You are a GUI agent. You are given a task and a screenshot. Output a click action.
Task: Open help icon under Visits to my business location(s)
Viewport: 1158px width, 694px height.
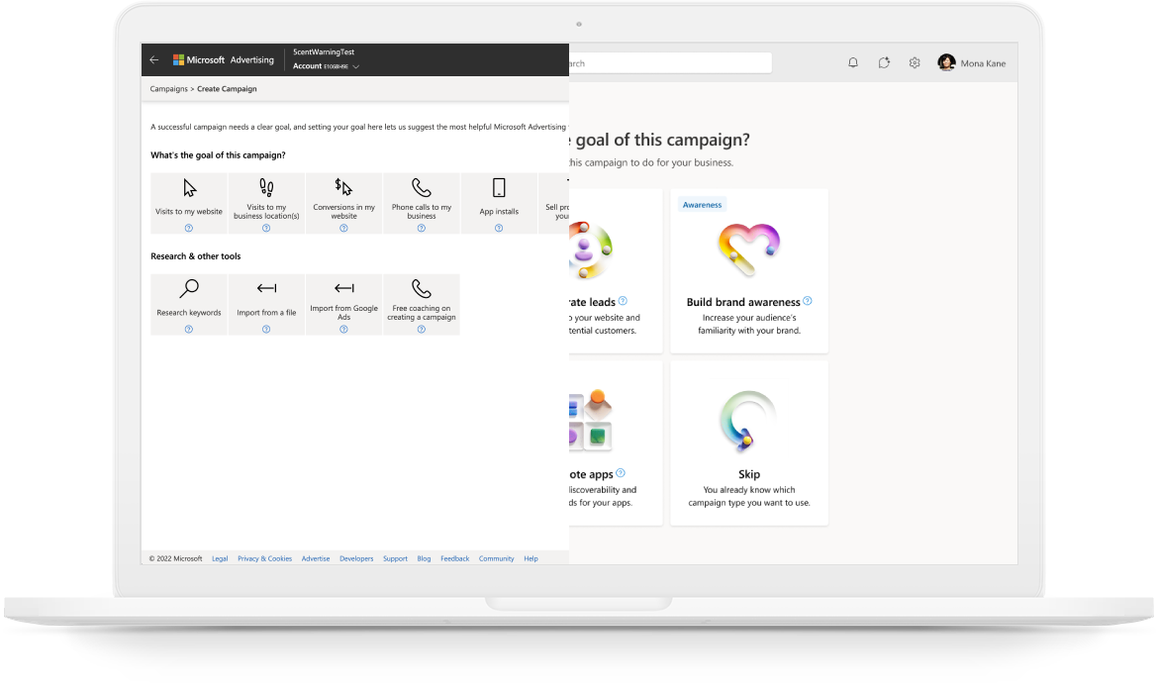click(x=266, y=229)
